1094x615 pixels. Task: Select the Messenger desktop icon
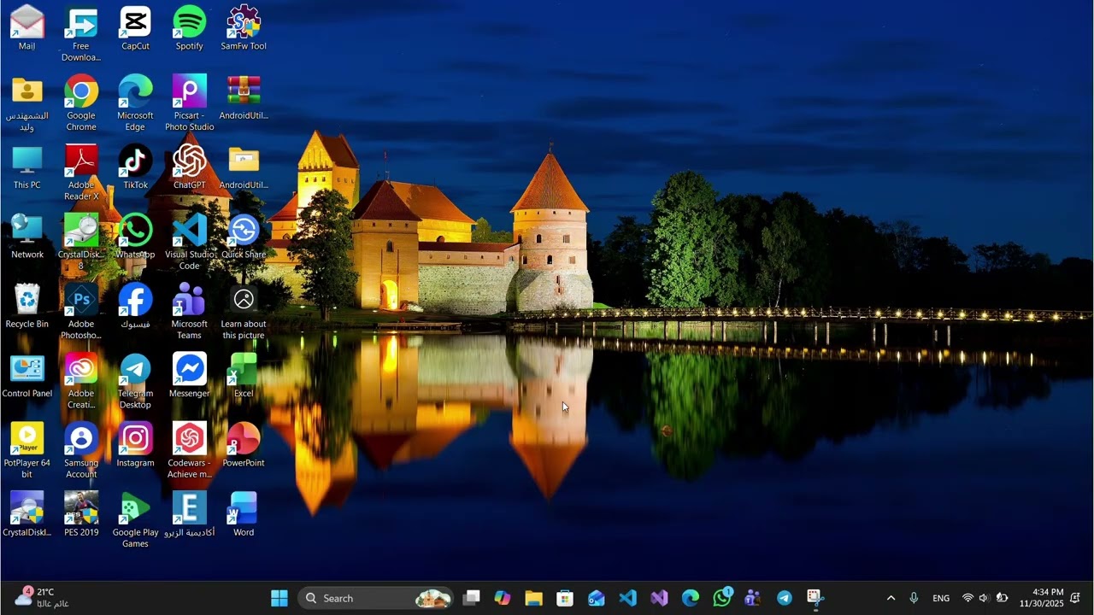[x=189, y=376]
